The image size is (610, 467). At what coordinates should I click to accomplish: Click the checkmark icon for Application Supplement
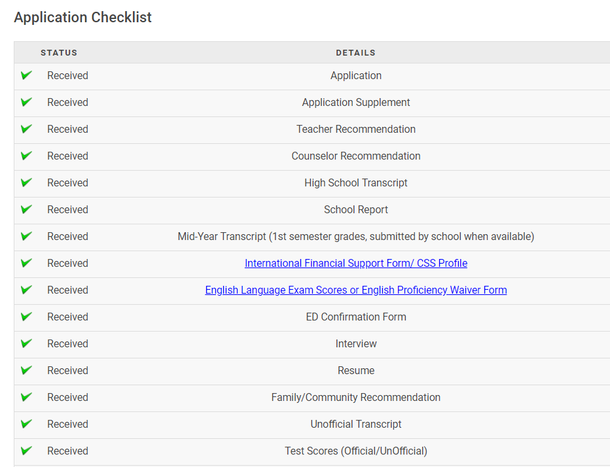tap(26, 102)
